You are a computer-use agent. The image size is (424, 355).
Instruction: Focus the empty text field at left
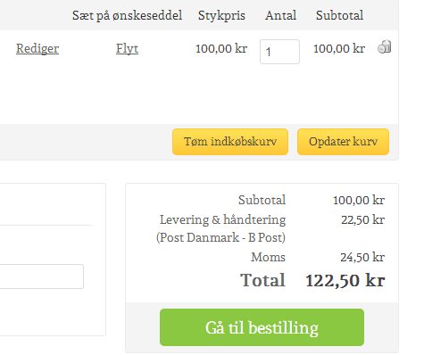coord(41,277)
